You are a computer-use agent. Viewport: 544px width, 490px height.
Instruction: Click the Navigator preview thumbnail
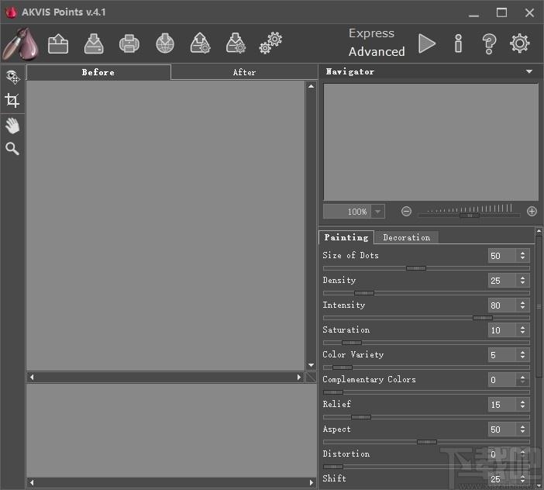click(x=431, y=142)
